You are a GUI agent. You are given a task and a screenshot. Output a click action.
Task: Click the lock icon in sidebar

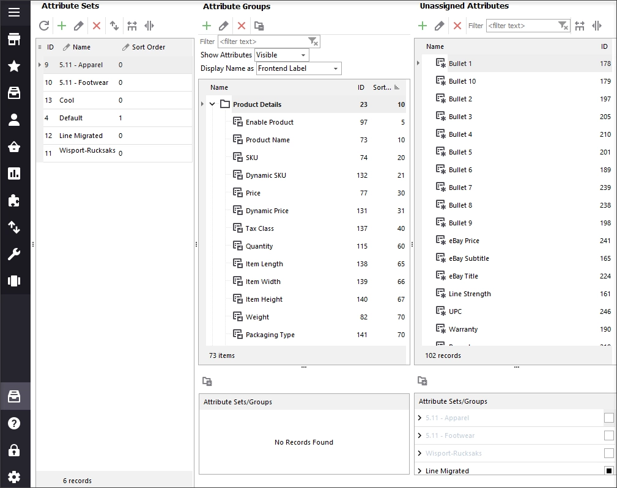(x=14, y=450)
